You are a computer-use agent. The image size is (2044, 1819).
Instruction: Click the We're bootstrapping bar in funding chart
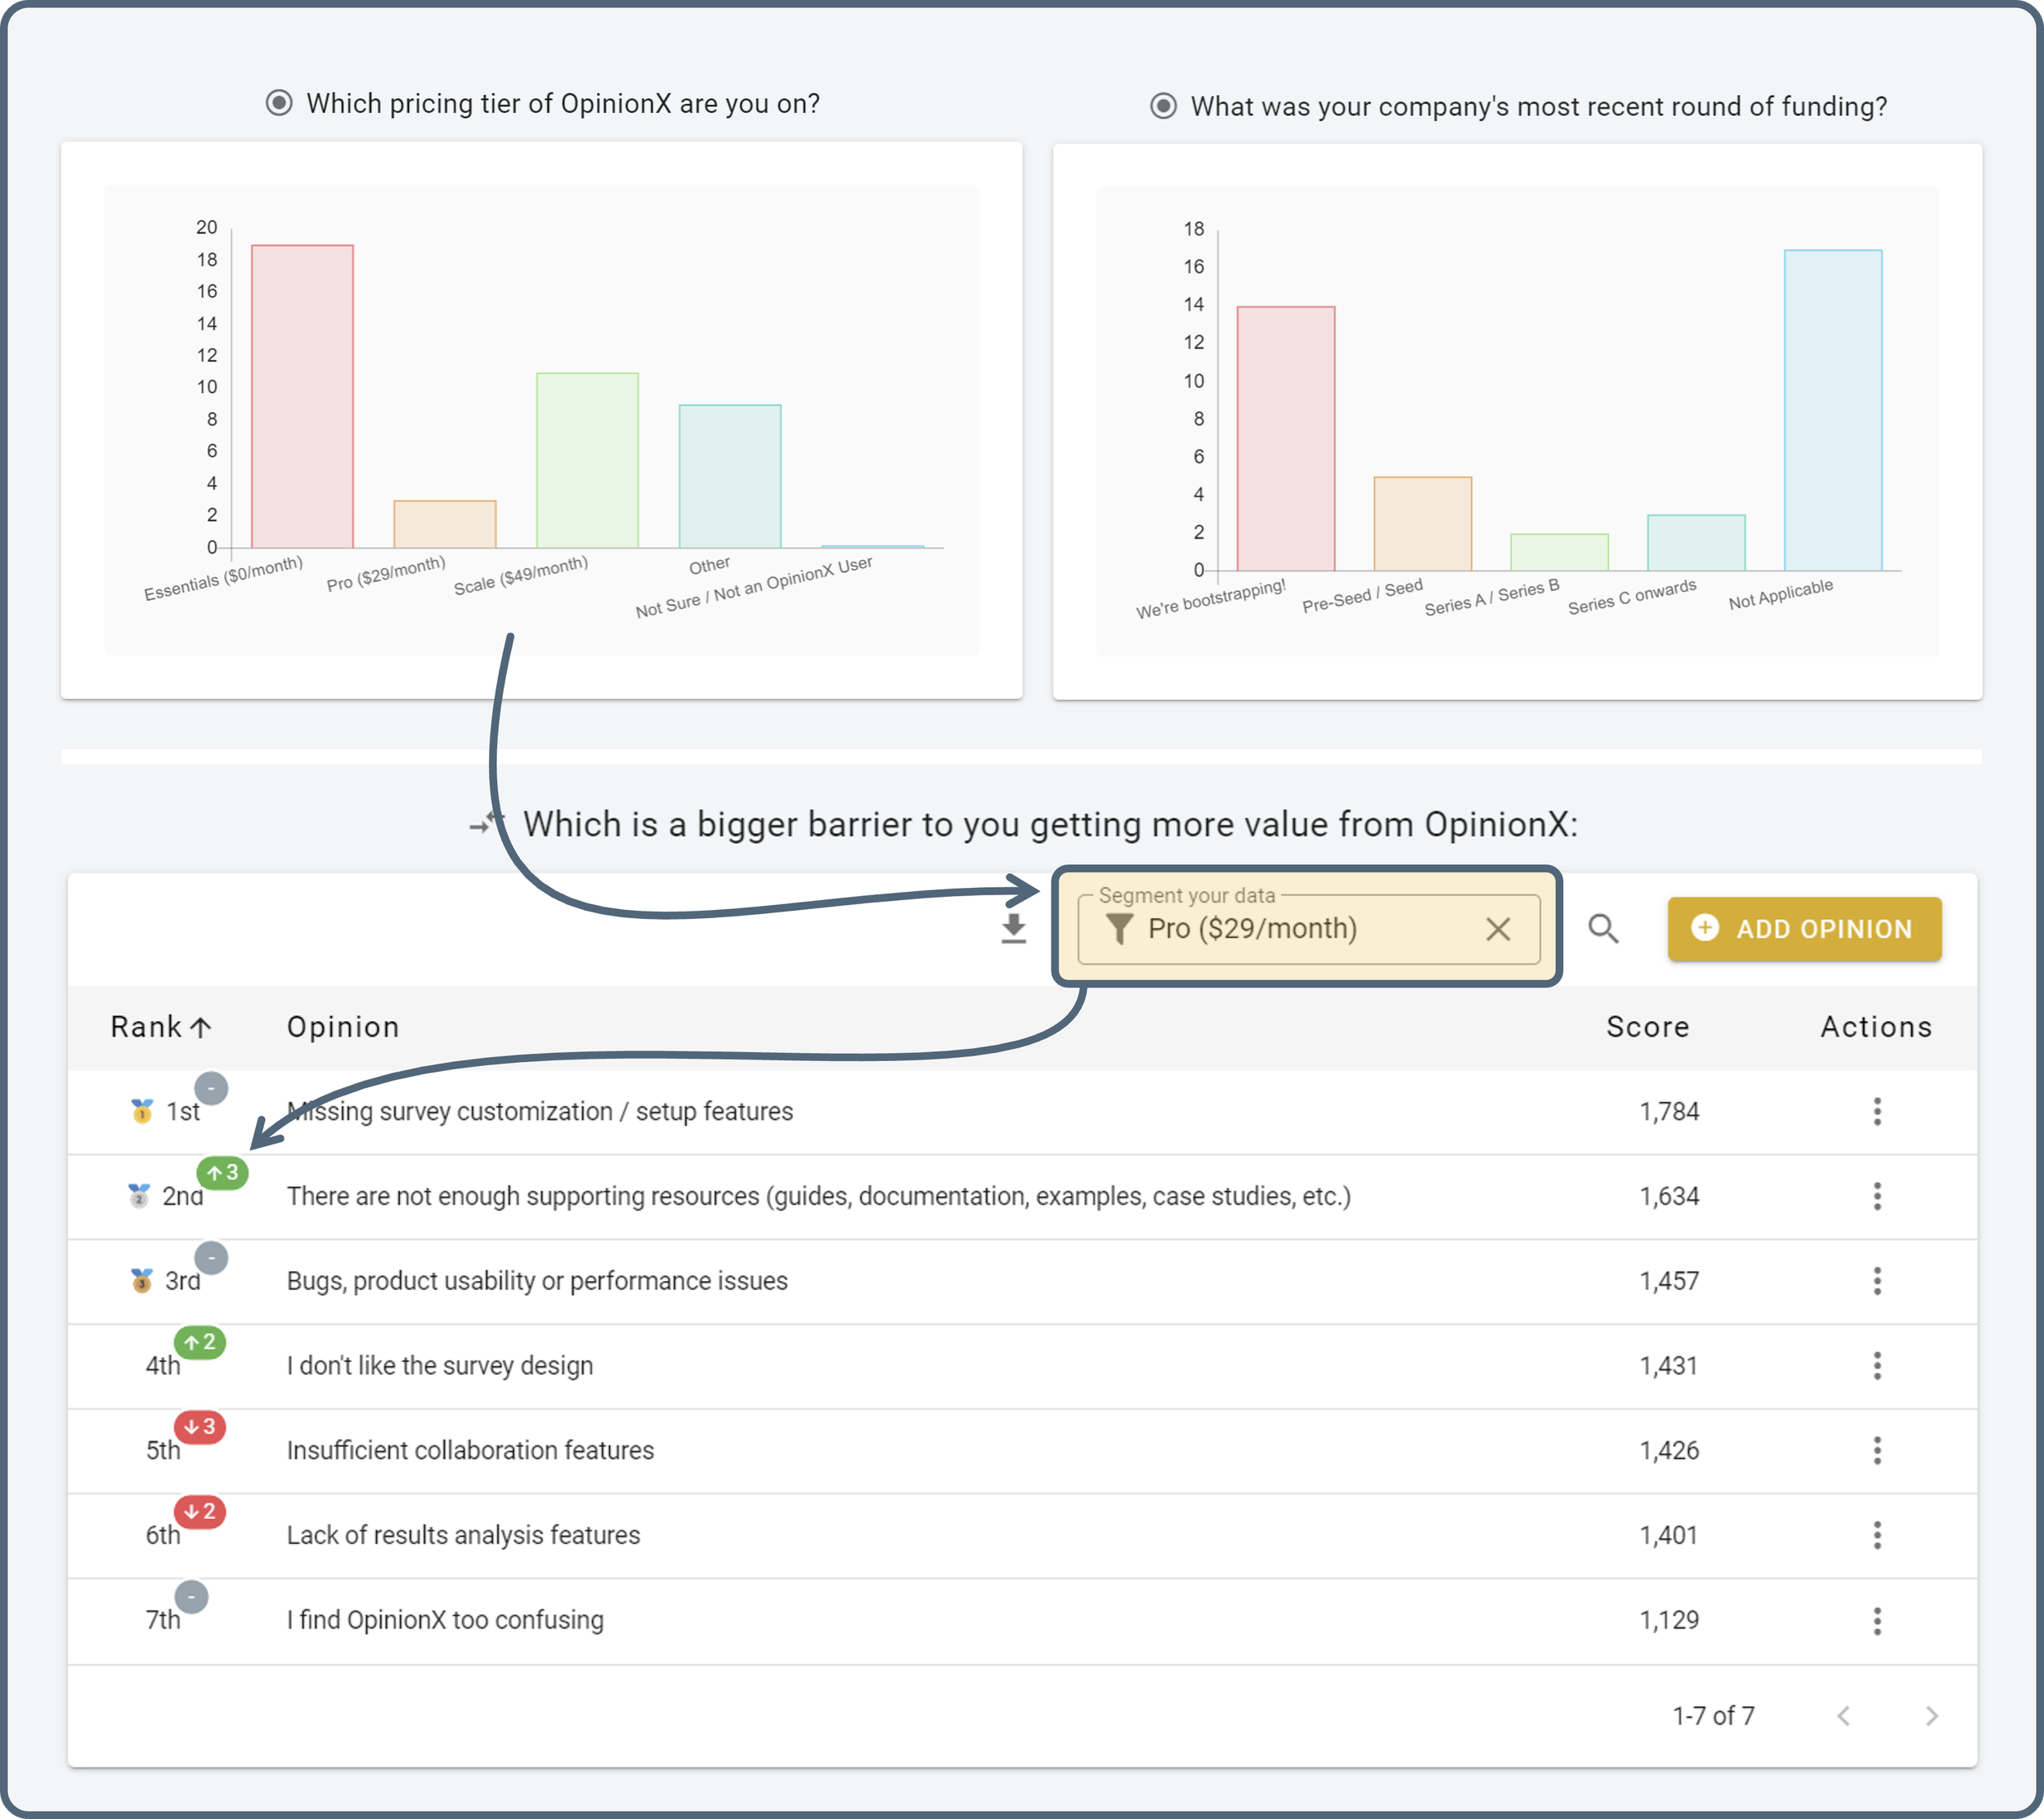1286,439
